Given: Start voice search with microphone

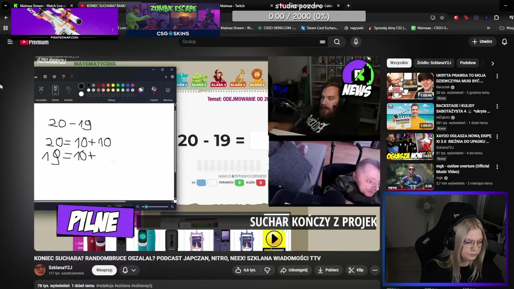Looking at the screenshot, I should (x=356, y=42).
